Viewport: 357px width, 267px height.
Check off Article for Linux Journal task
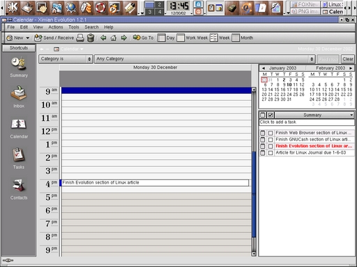point(271,153)
